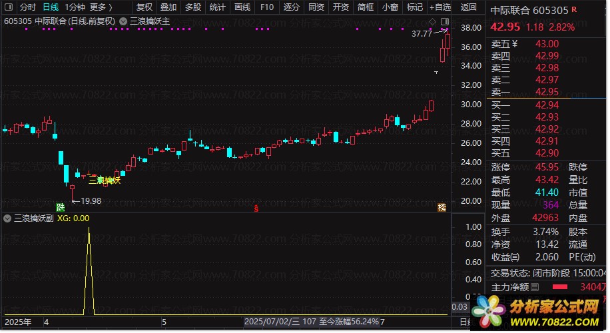610x333 pixels.
Task: Click the orange 榜 marker on chart
Action: pos(442,208)
